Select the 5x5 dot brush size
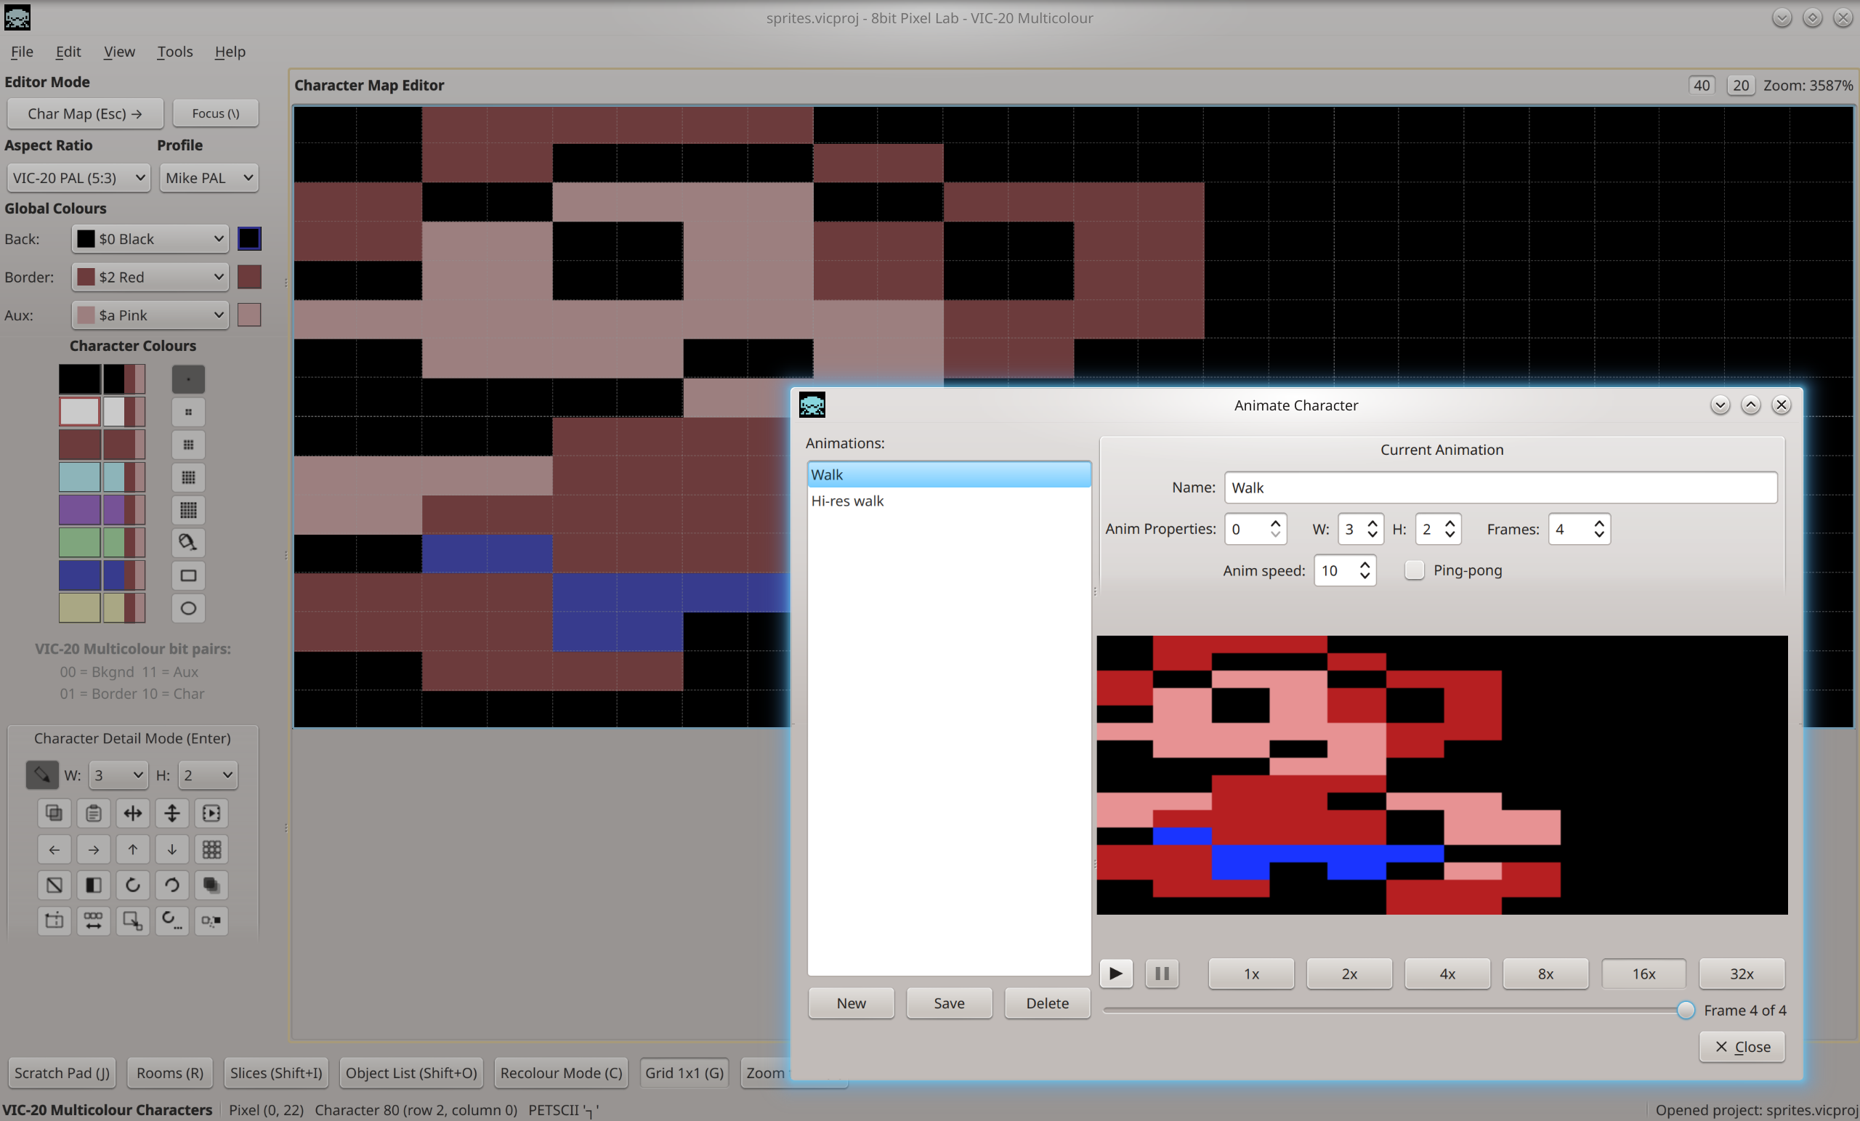 point(188,510)
